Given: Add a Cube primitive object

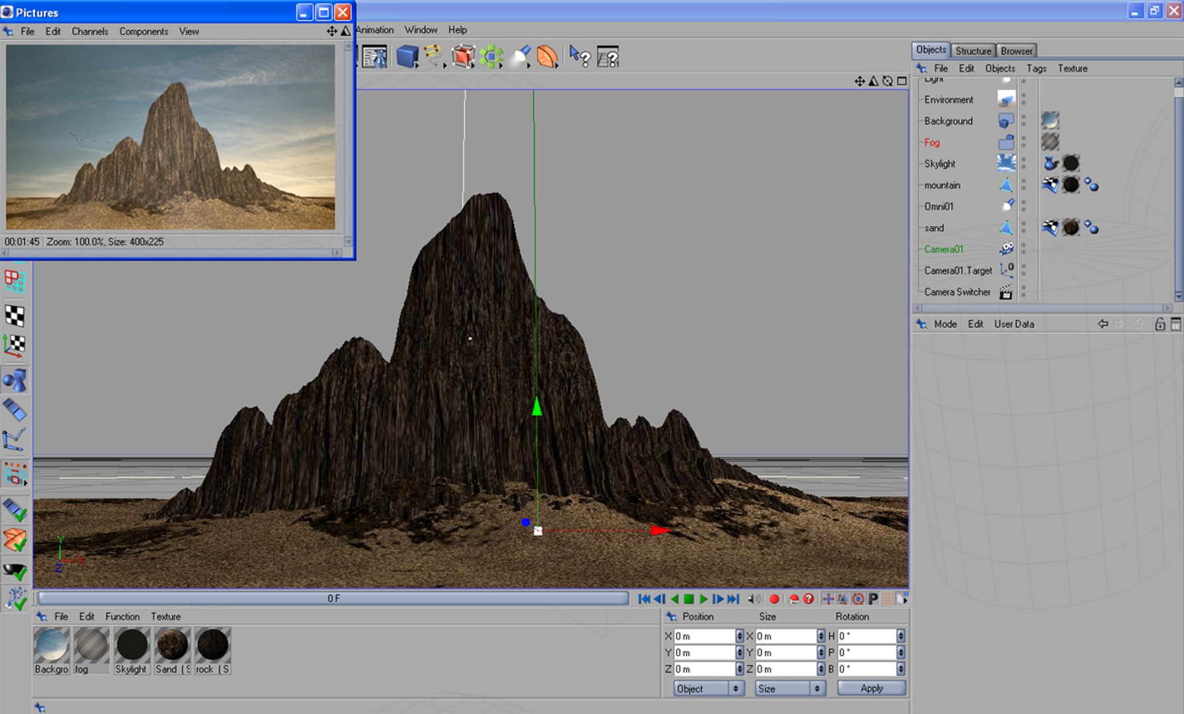Looking at the screenshot, I should (407, 57).
